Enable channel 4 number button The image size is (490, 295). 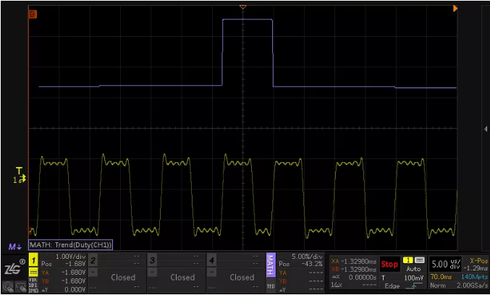coord(211,260)
